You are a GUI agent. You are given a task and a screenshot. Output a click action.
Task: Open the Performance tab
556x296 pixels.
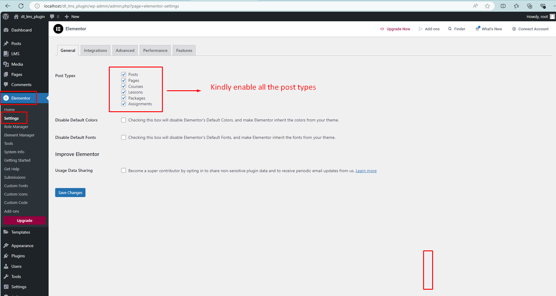click(155, 50)
